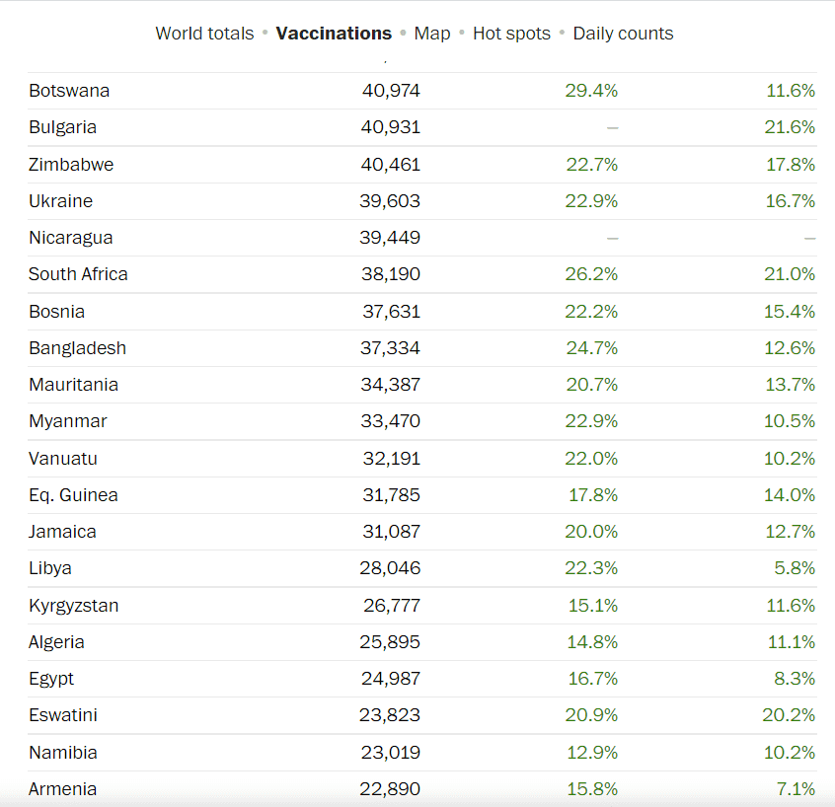Open the World totals section
Viewport: 835px width, 807px height.
(204, 34)
